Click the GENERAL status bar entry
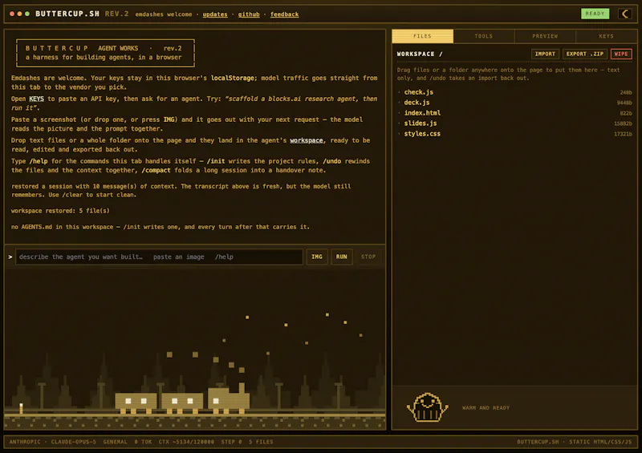The image size is (642, 453). (x=115, y=442)
